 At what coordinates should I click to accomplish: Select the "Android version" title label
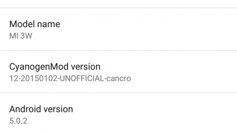pyautogui.click(x=41, y=109)
